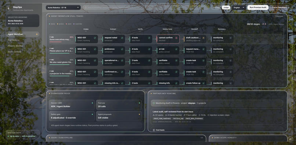Click check icon on first verifiable stage
296x145 pixels.
(176, 61)
